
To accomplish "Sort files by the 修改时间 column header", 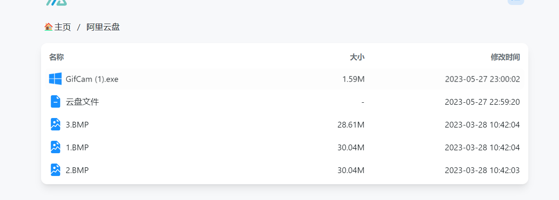I will [505, 57].
